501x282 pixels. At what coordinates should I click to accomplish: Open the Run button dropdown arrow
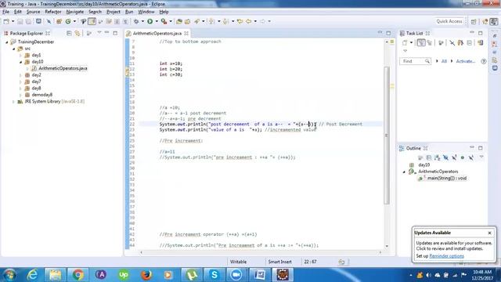pyautogui.click(x=157, y=21)
